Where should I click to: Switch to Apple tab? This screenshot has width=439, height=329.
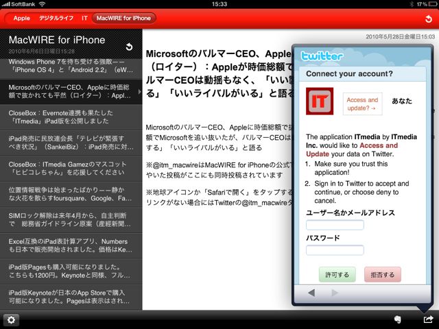pos(21,19)
